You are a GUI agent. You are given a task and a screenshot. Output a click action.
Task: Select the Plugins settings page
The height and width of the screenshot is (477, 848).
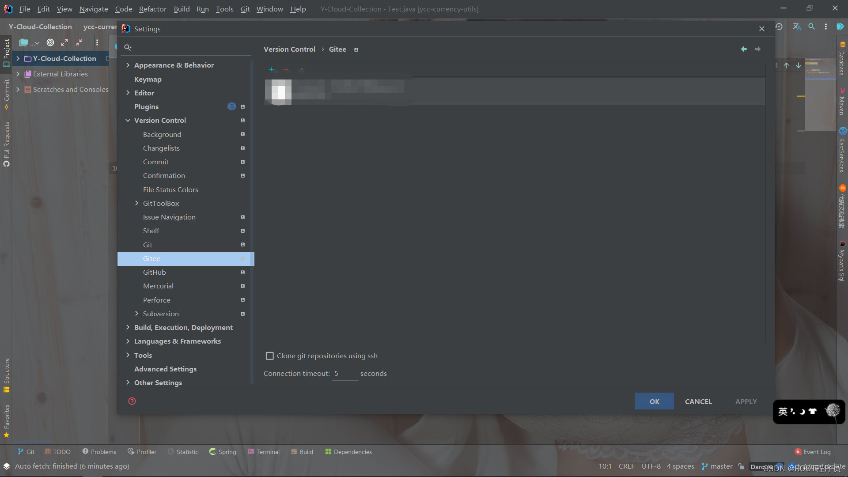tap(146, 107)
